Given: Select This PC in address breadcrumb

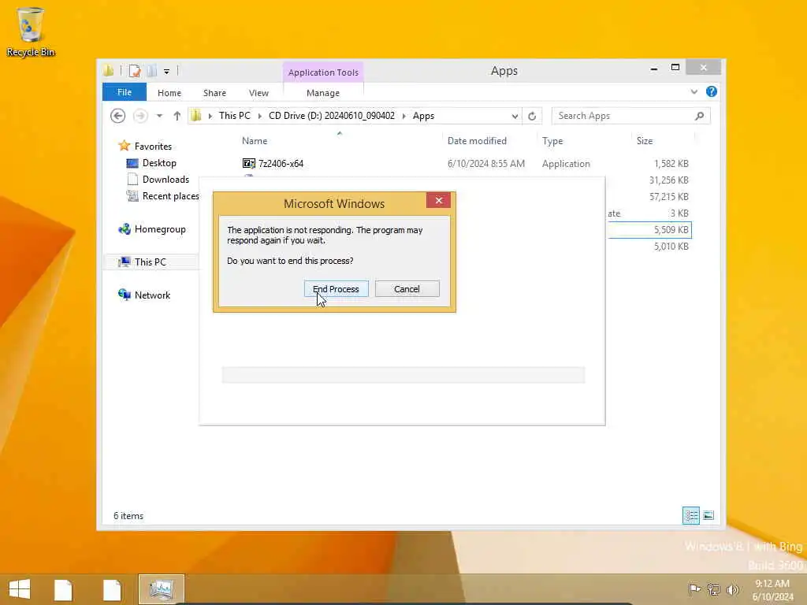Looking at the screenshot, I should coord(235,116).
